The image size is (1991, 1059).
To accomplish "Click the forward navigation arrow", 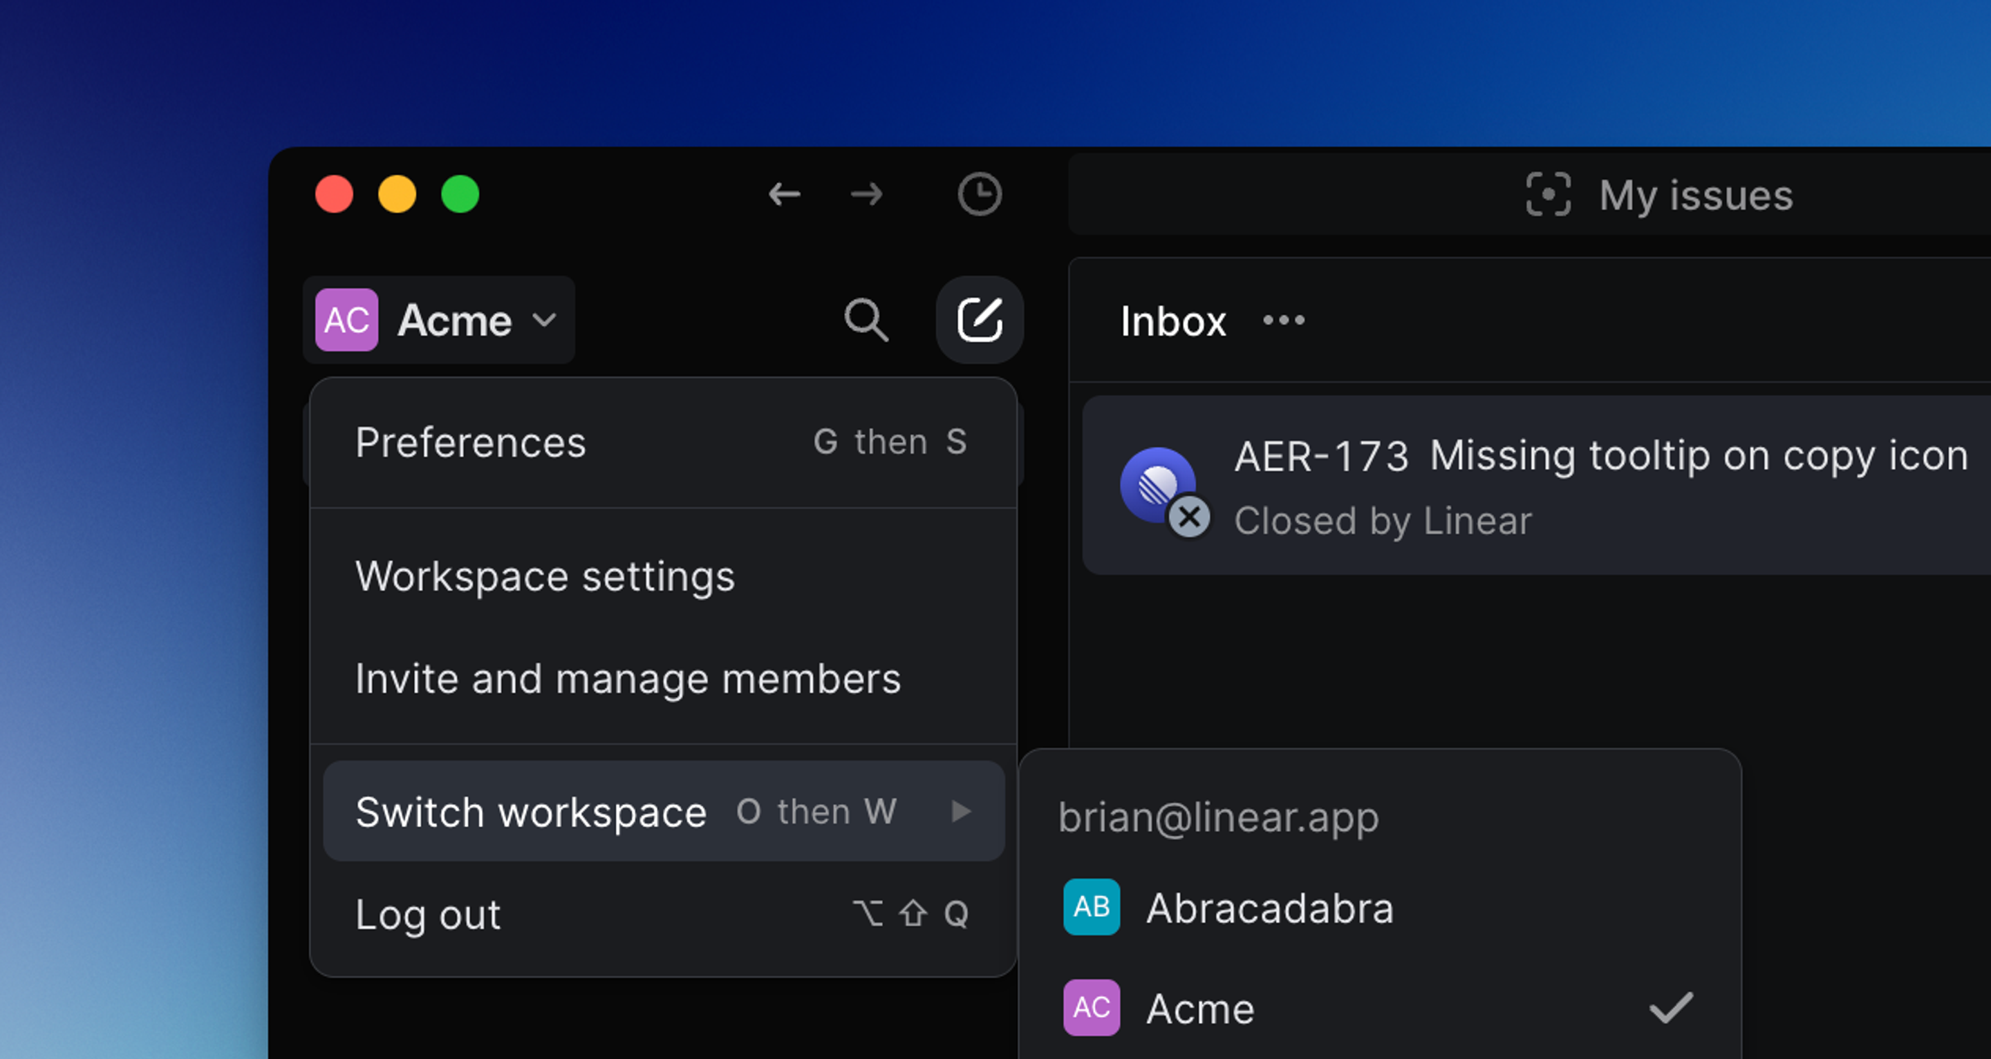I will pos(866,194).
